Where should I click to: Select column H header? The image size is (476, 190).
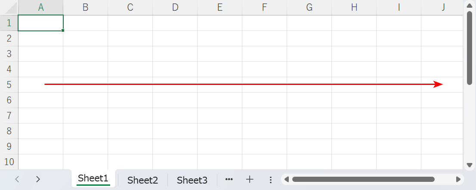coord(354,7)
